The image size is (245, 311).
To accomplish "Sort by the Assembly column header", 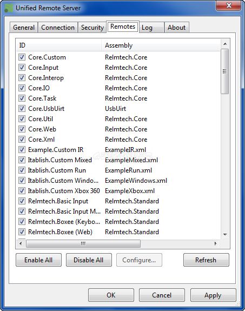I will pos(161,45).
